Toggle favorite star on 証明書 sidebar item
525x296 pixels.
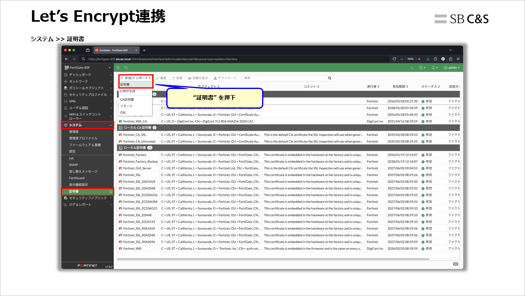[x=111, y=191]
